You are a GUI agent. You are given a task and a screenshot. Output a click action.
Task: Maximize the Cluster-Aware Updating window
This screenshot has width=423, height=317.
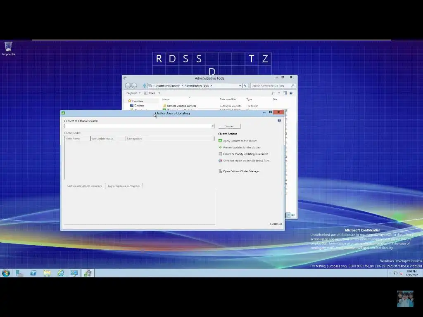click(x=270, y=112)
